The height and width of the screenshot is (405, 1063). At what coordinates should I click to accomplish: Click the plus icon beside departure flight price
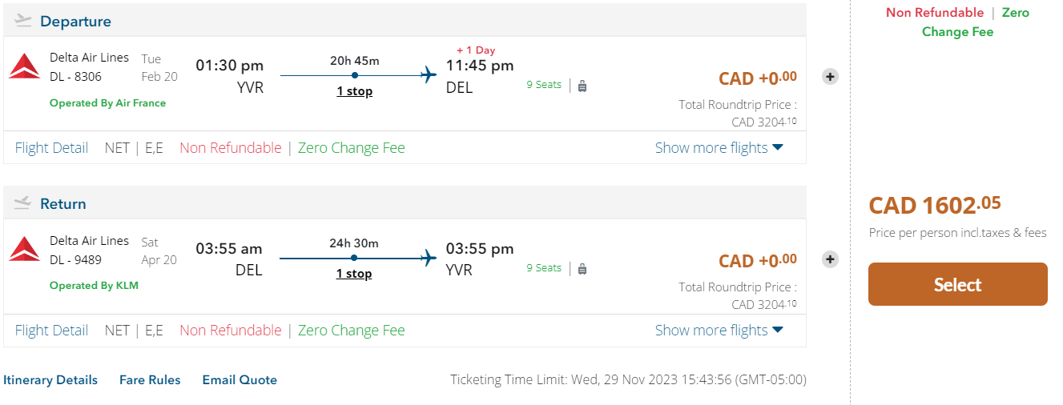(831, 77)
